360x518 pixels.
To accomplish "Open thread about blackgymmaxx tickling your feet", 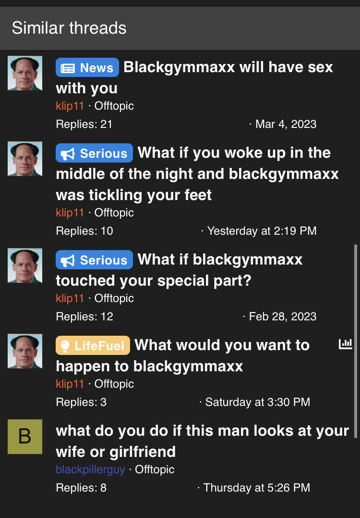I will pos(197,174).
